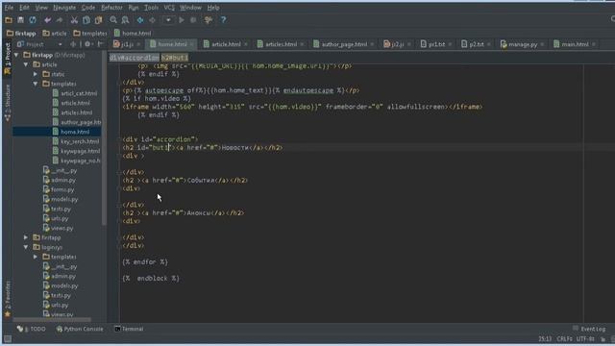Viewport: 615px width, 346px height.
Task: Click the templates breadcrumb in the navigation bar
Action: (x=90, y=34)
